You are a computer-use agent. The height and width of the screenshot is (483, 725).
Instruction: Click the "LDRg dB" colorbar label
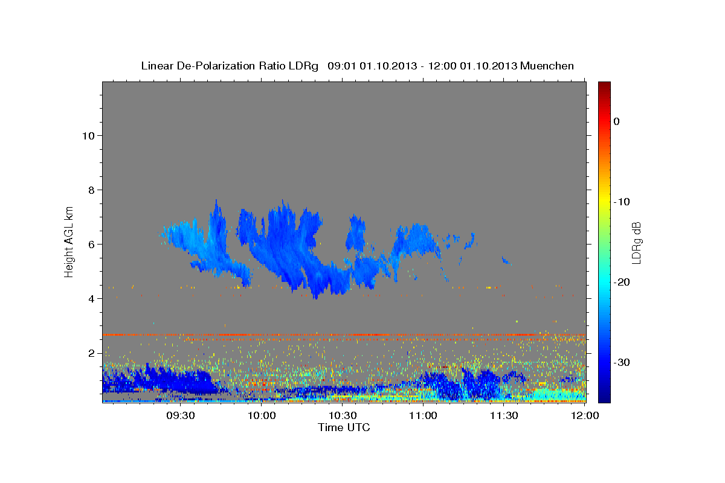pyautogui.click(x=636, y=243)
